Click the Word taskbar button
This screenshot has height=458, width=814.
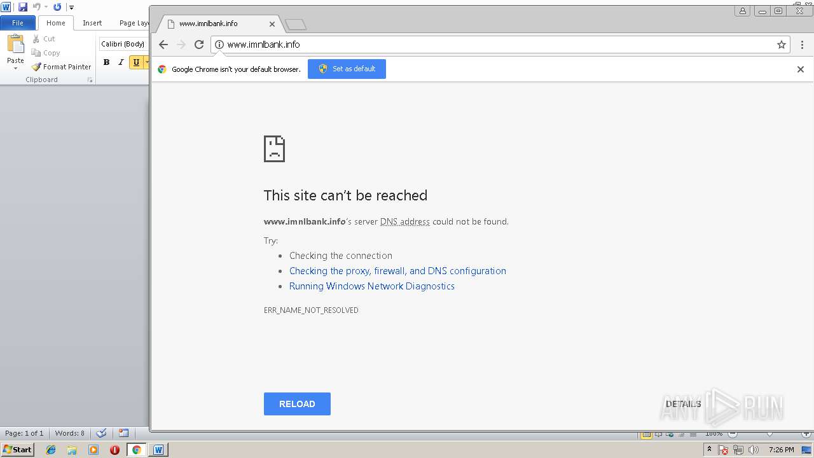pyautogui.click(x=158, y=450)
